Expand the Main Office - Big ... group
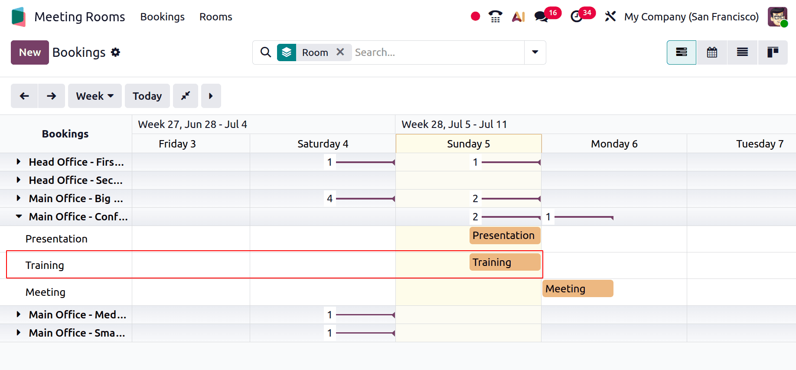796x370 pixels. coord(18,198)
